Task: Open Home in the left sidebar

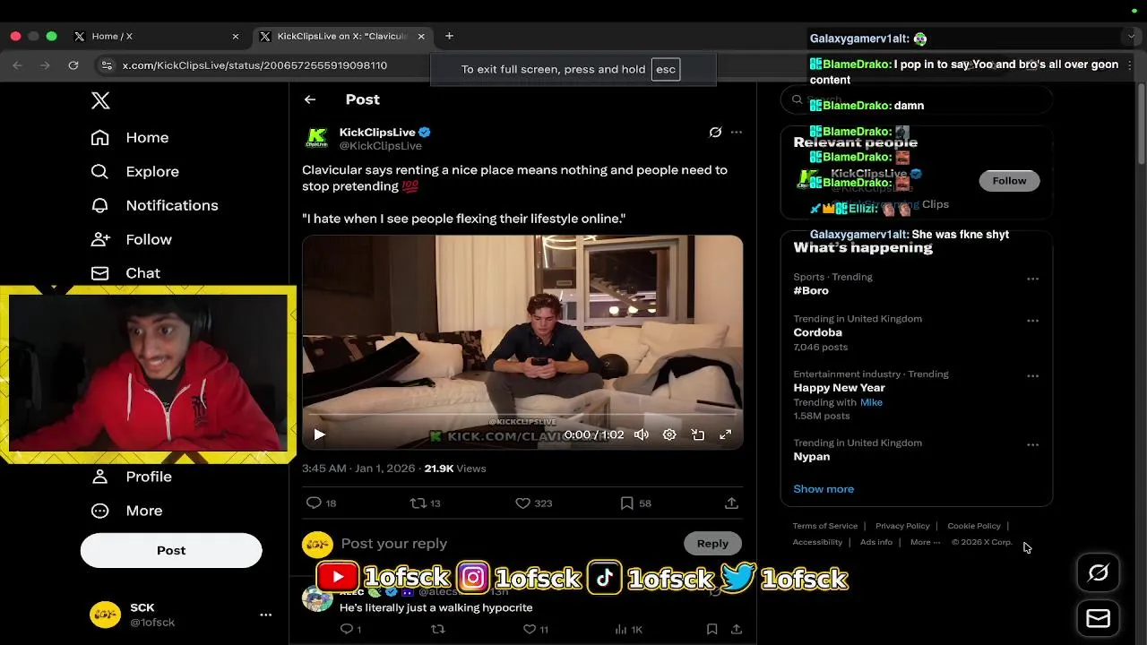Action: [130, 137]
